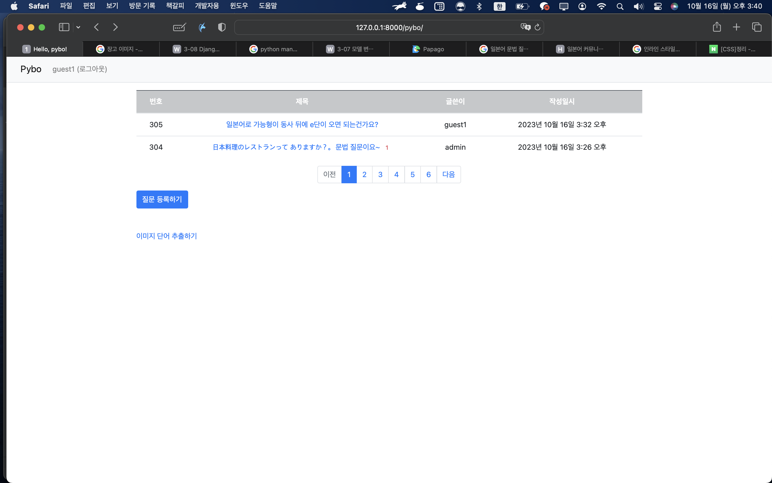Open macOS Control Center toggle icon
Viewport: 772px width, 483px height.
click(658, 6)
